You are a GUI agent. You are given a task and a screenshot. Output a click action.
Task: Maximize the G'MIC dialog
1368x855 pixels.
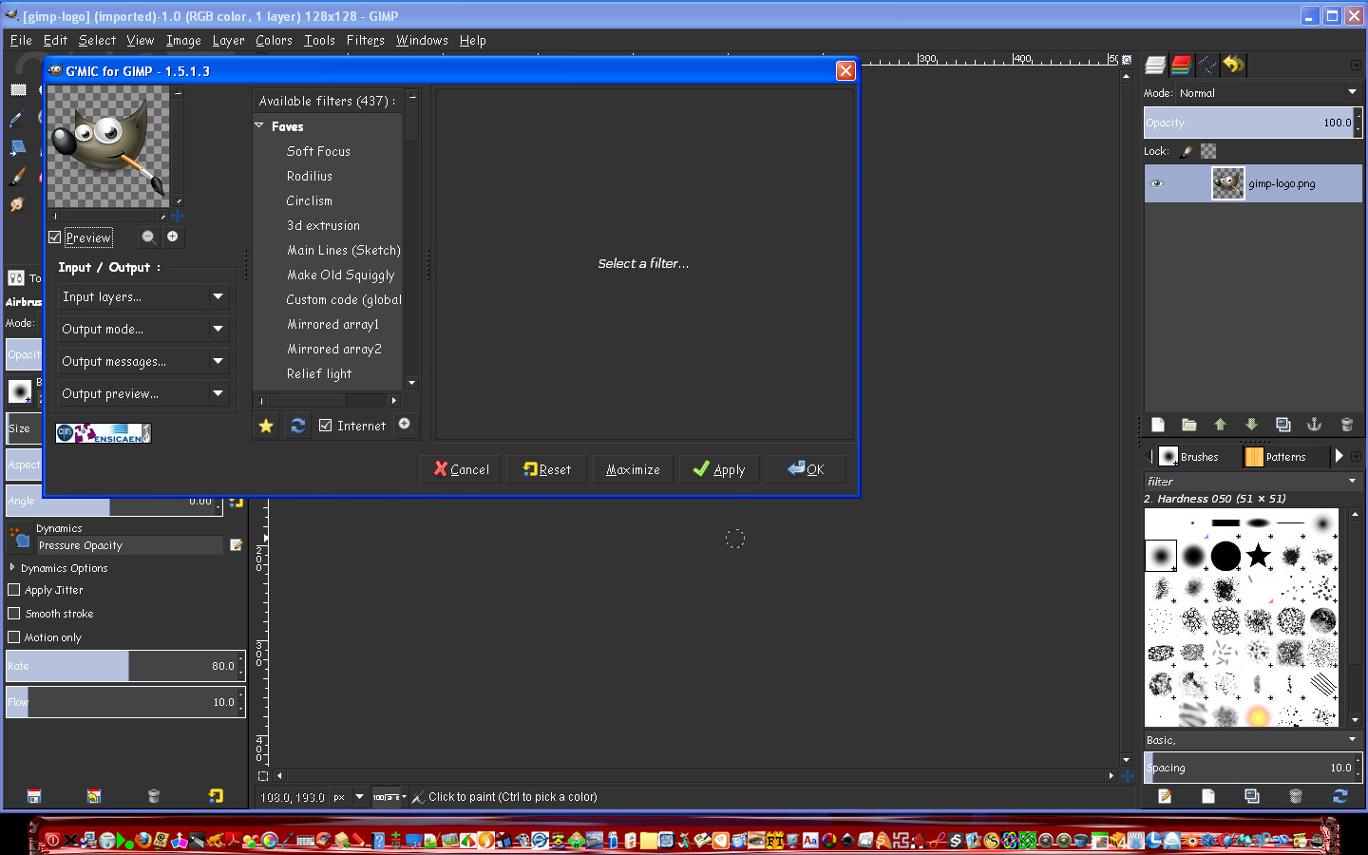(633, 469)
